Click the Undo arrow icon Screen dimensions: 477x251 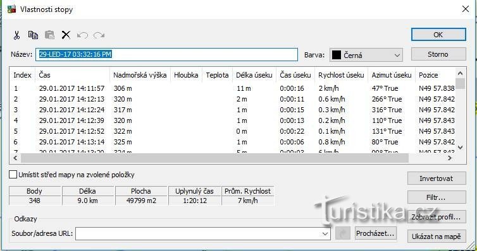[82, 35]
